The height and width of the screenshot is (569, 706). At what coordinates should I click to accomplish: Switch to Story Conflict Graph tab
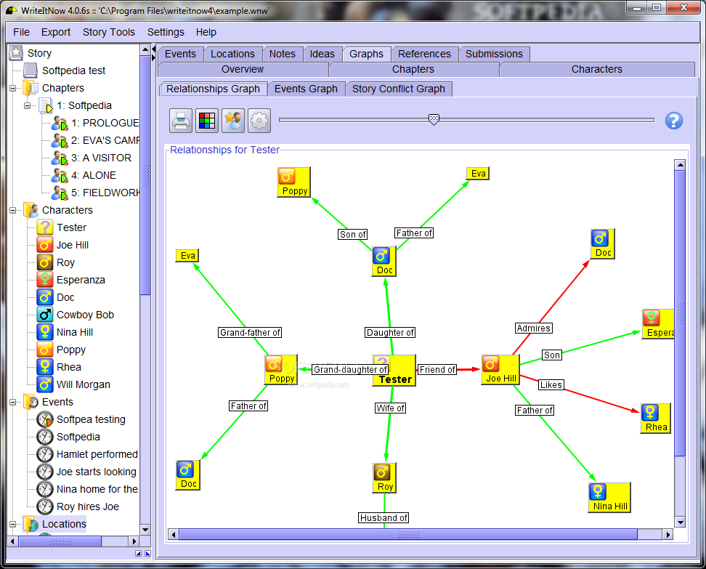tap(399, 89)
